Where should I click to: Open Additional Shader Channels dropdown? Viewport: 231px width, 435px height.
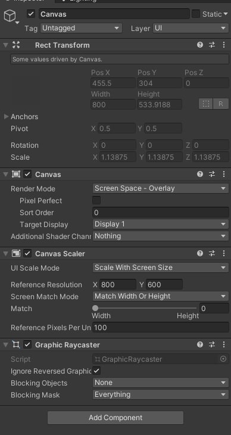161,236
